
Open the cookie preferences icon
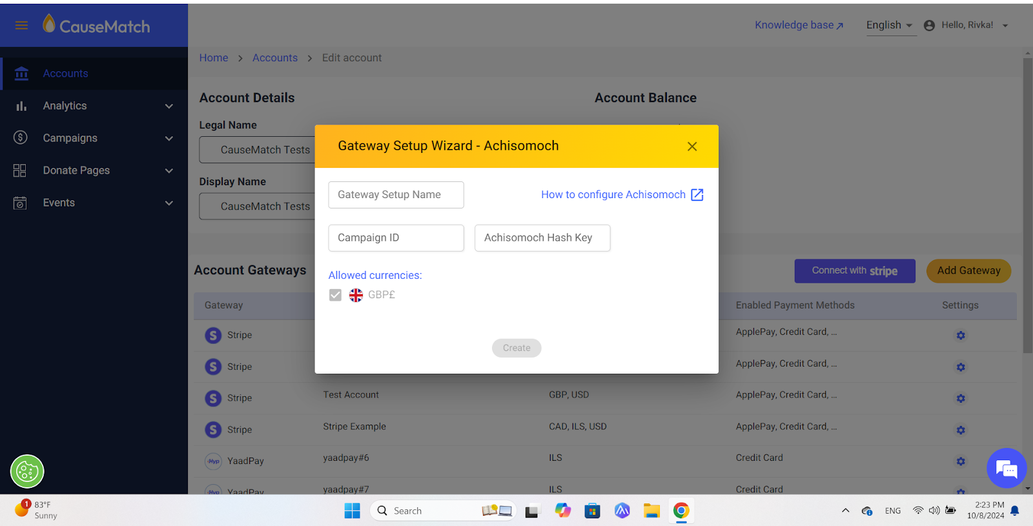click(x=27, y=471)
